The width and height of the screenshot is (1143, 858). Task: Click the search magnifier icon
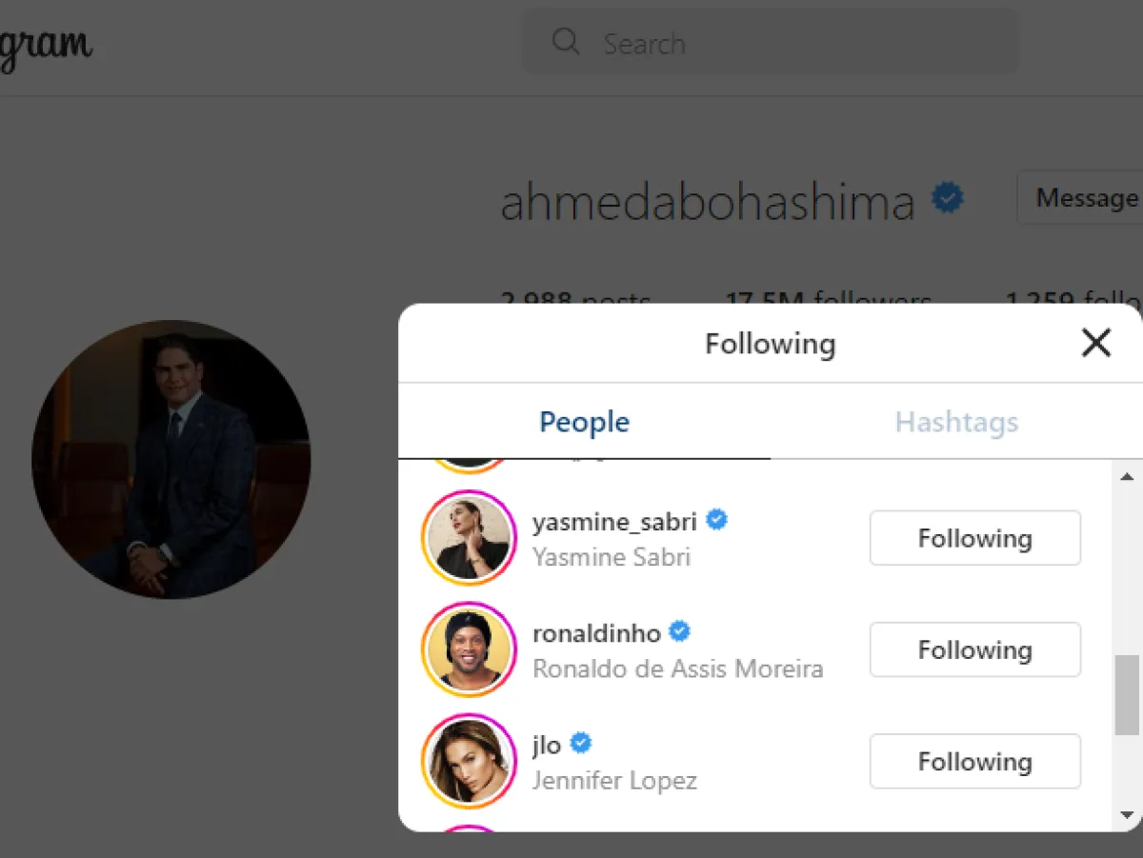566,42
